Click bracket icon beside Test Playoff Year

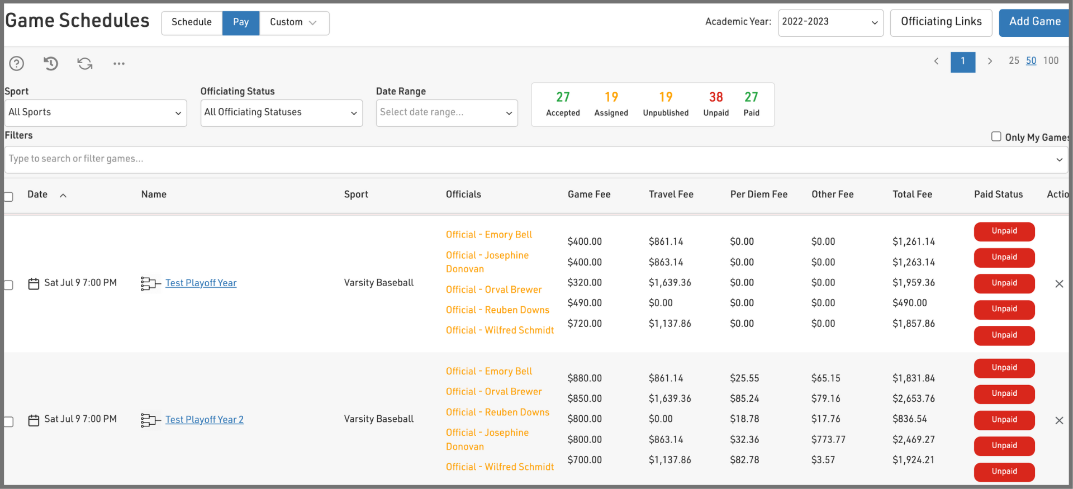pos(150,284)
